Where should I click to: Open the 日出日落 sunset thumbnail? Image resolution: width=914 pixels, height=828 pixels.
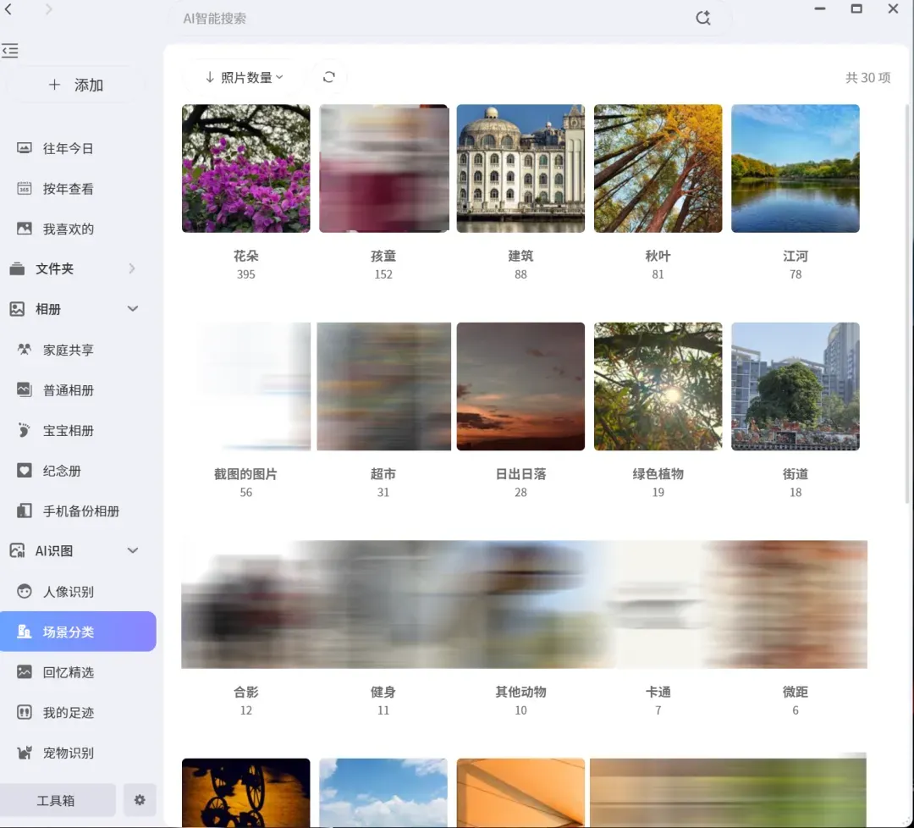[x=520, y=387]
